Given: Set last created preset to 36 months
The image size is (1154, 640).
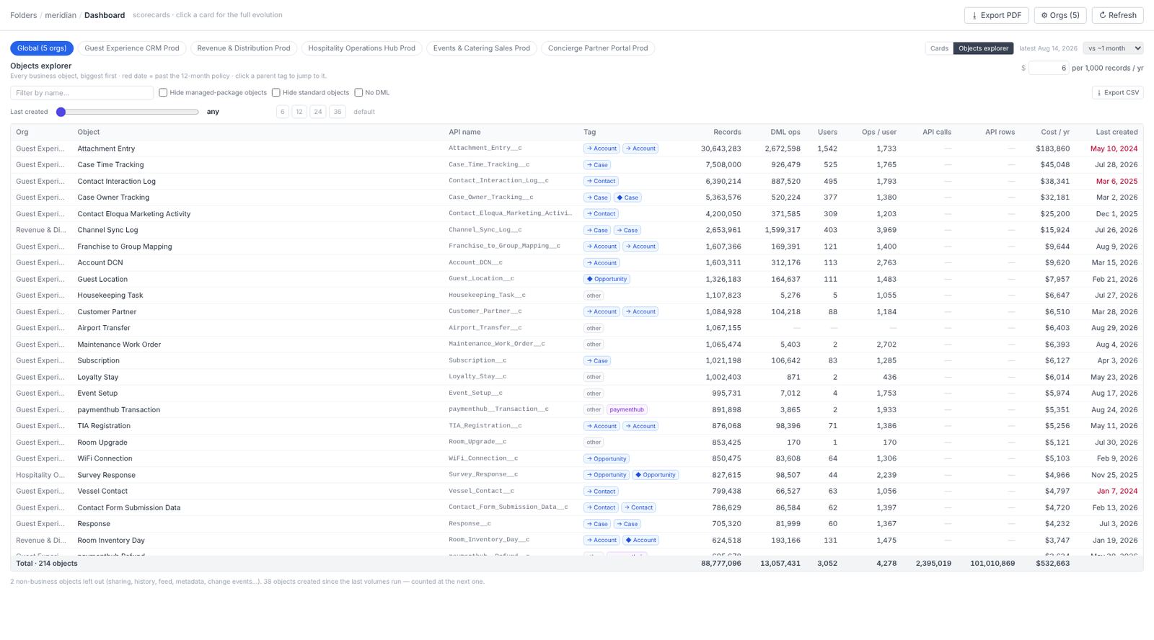Looking at the screenshot, I should tap(337, 112).
